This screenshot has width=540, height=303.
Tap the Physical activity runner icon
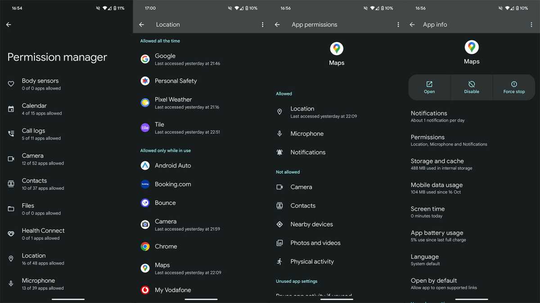[279, 261]
